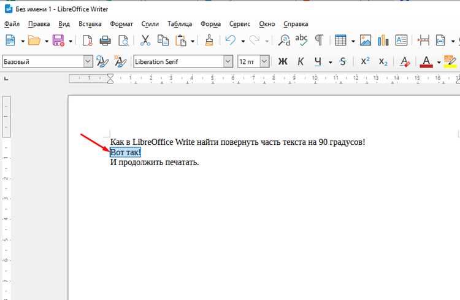Click the highlighted text Вот так!
Image resolution: width=460 pixels, height=300 pixels.
(125, 152)
